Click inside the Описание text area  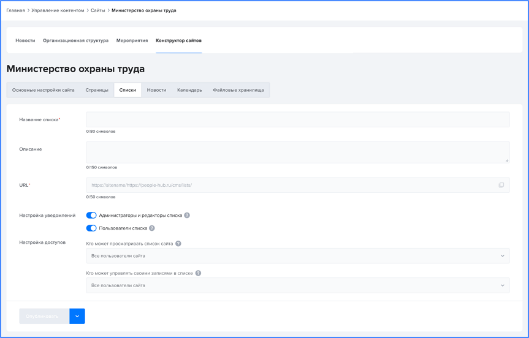tap(297, 152)
